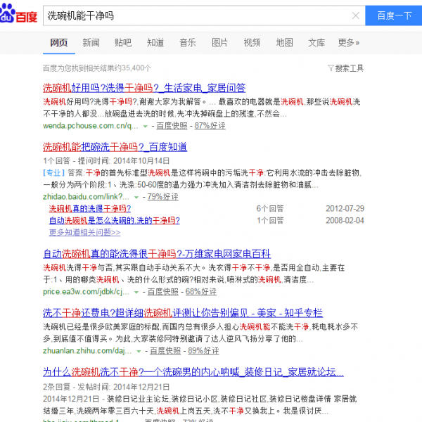This screenshot has width=422, height=422.
Task: Open 百度快照 for the zhuanlan.zhihu.com result
Action: [165, 351]
